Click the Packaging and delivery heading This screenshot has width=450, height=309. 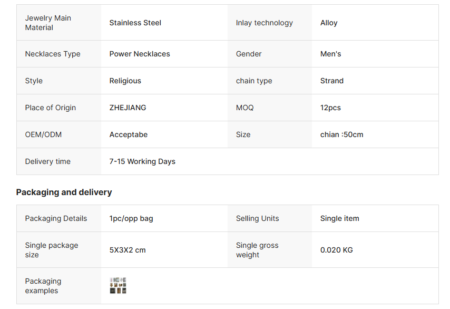pos(64,192)
